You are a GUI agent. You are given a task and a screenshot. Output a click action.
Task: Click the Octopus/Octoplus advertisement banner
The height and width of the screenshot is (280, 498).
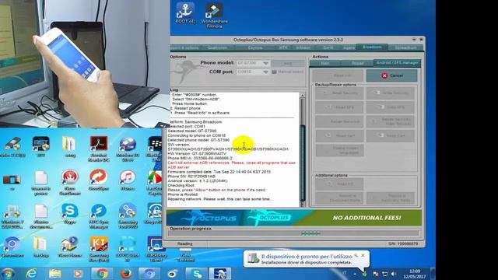click(x=294, y=218)
